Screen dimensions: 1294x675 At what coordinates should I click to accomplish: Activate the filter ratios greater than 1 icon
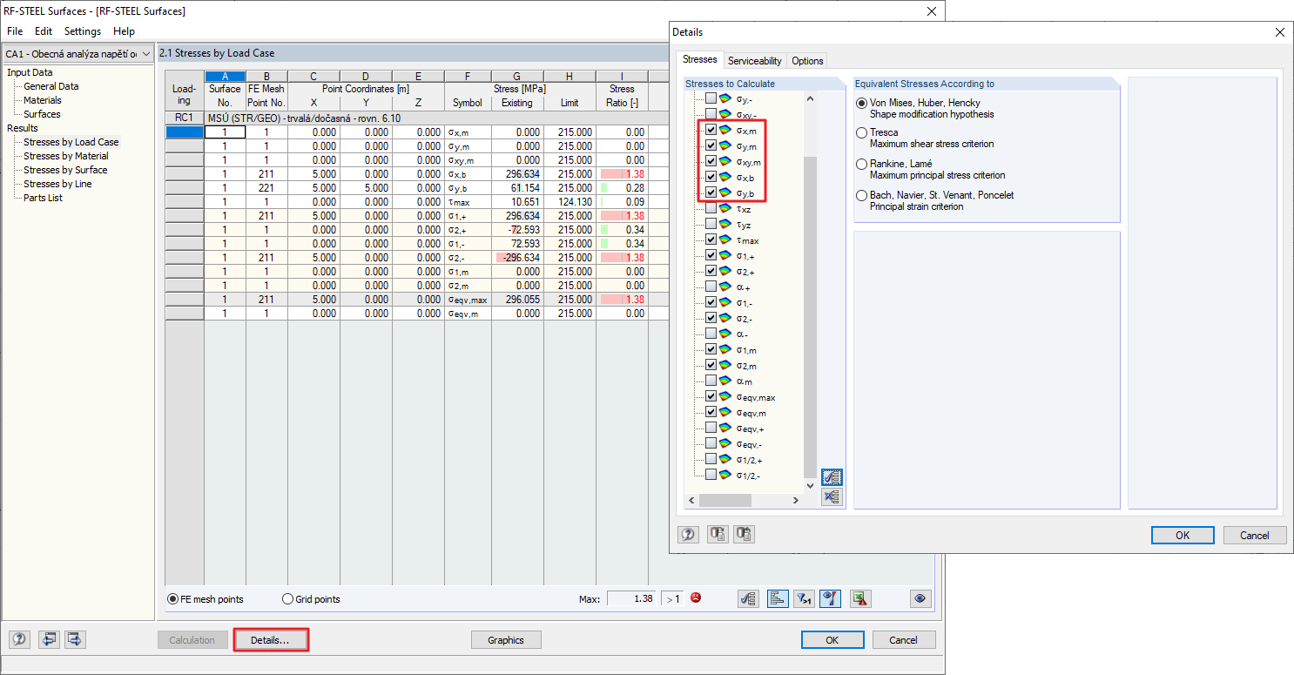pos(803,598)
